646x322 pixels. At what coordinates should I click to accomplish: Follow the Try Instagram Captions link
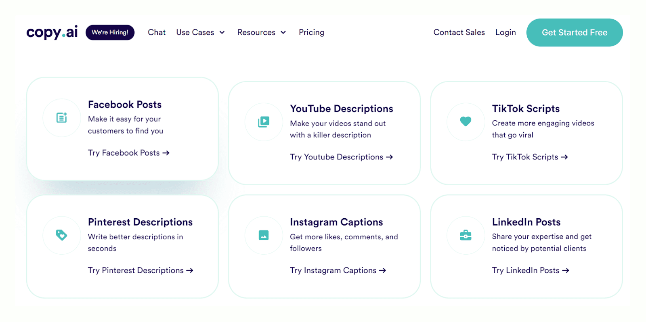pyautogui.click(x=338, y=270)
